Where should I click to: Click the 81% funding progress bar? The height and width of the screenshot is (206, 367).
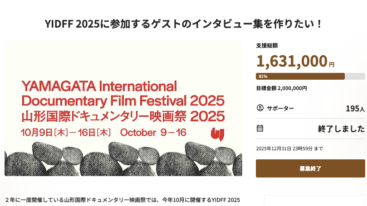[x=310, y=77]
